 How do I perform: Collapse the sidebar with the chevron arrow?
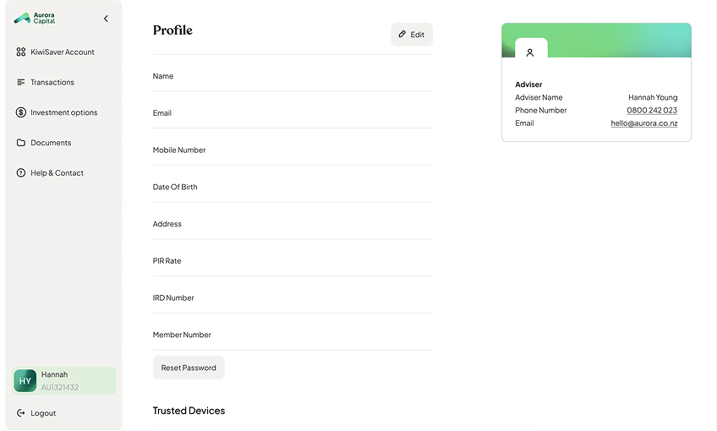pyautogui.click(x=106, y=19)
